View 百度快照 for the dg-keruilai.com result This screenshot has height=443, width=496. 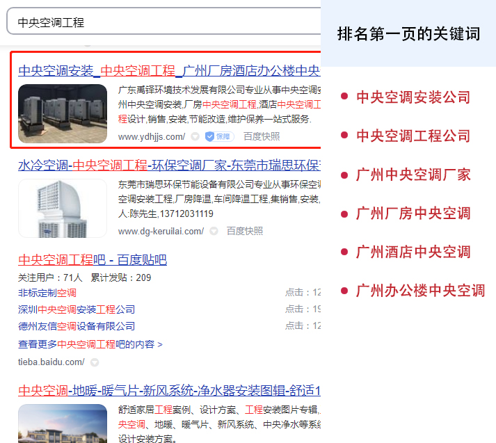click(x=245, y=231)
